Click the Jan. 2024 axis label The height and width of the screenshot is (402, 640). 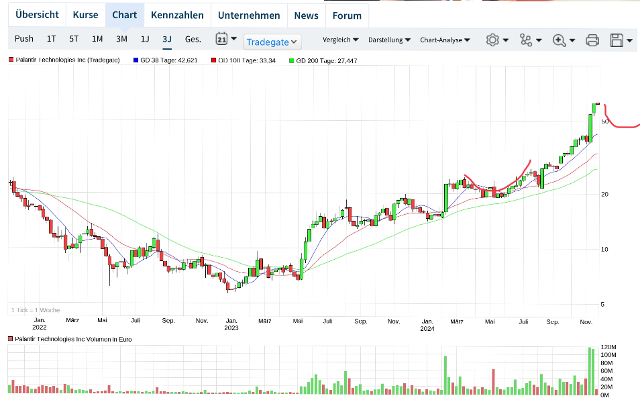[x=427, y=325]
